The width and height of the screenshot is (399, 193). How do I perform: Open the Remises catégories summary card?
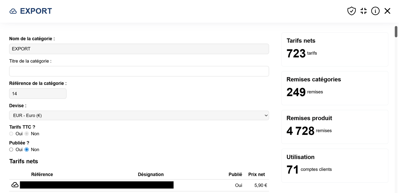[x=335, y=88]
